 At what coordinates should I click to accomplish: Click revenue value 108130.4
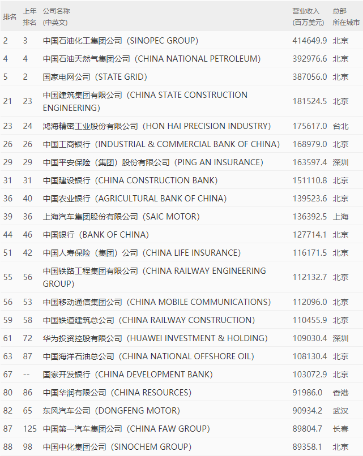[x=310, y=356]
